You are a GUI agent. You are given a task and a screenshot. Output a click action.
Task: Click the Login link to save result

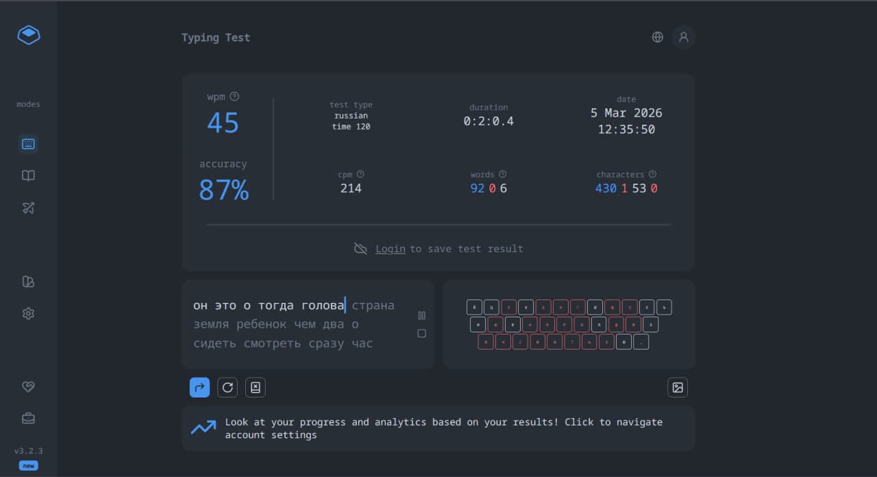(x=390, y=249)
